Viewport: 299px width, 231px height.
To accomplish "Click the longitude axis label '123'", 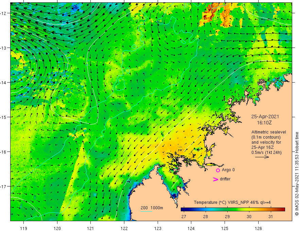I will pos(158,228).
